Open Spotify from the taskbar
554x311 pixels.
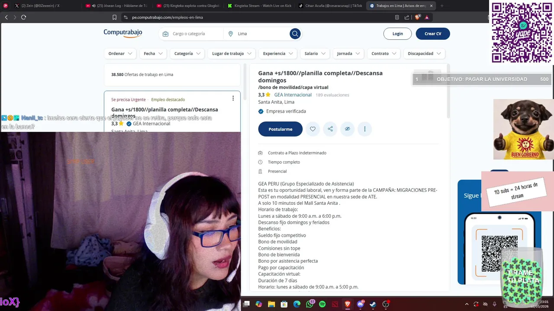322,304
